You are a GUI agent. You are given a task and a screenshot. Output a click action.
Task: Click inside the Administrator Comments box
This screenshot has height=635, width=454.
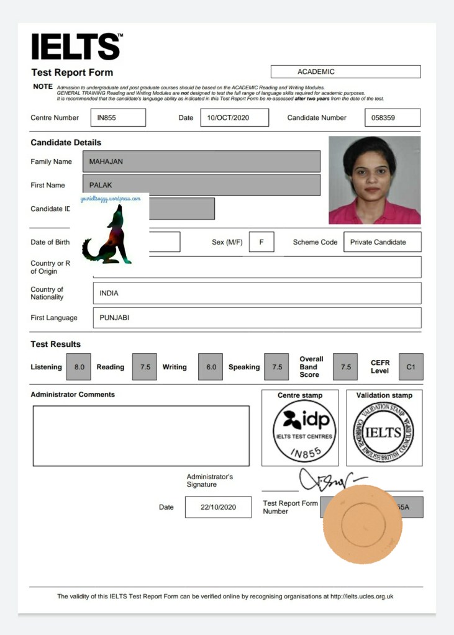(x=141, y=436)
